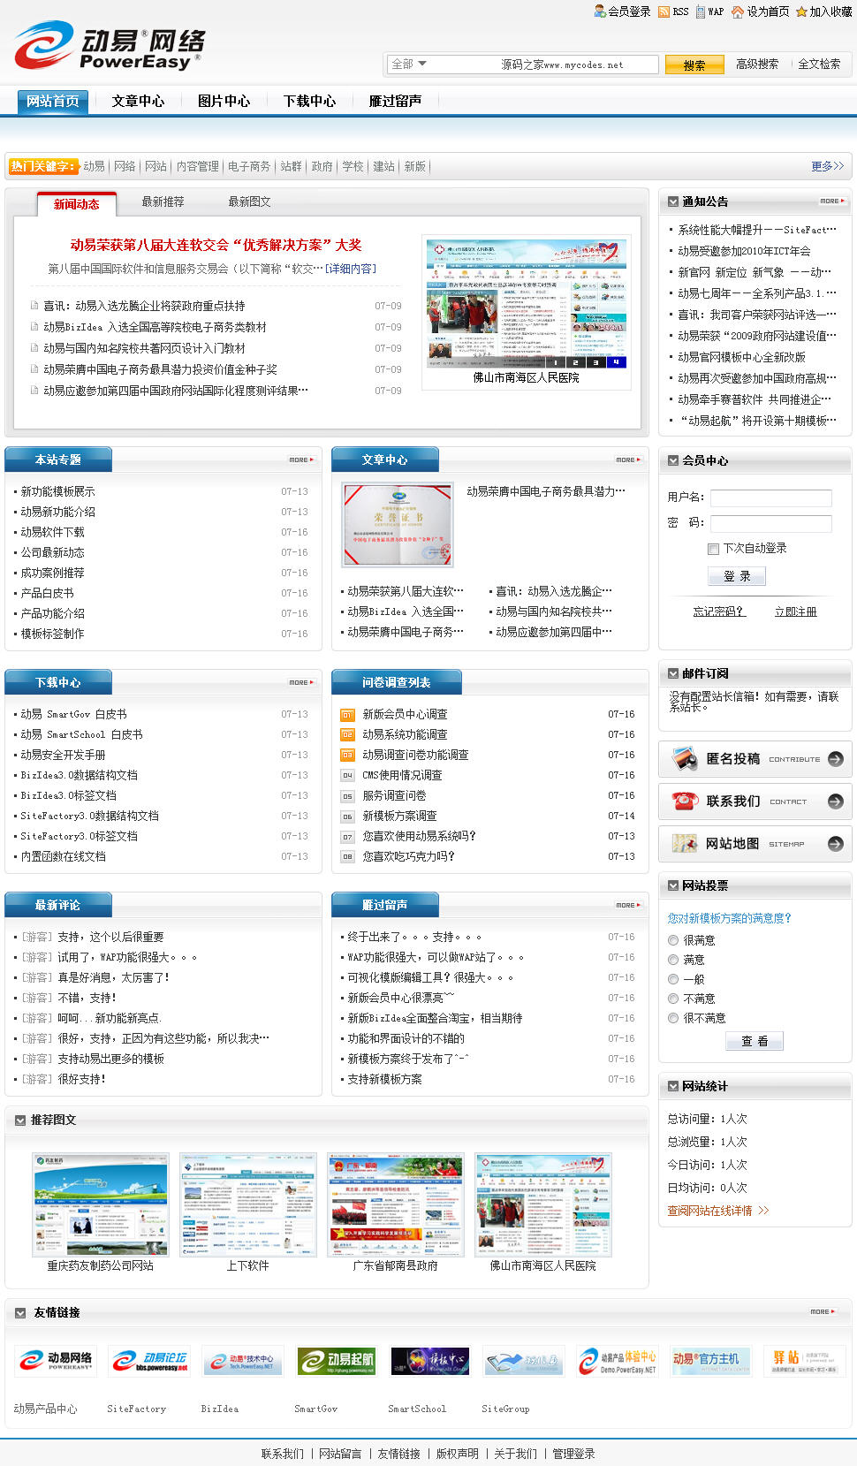Collapse the 推荐图文 section arrow
Image resolution: width=857 pixels, height=1466 pixels.
[20, 1120]
